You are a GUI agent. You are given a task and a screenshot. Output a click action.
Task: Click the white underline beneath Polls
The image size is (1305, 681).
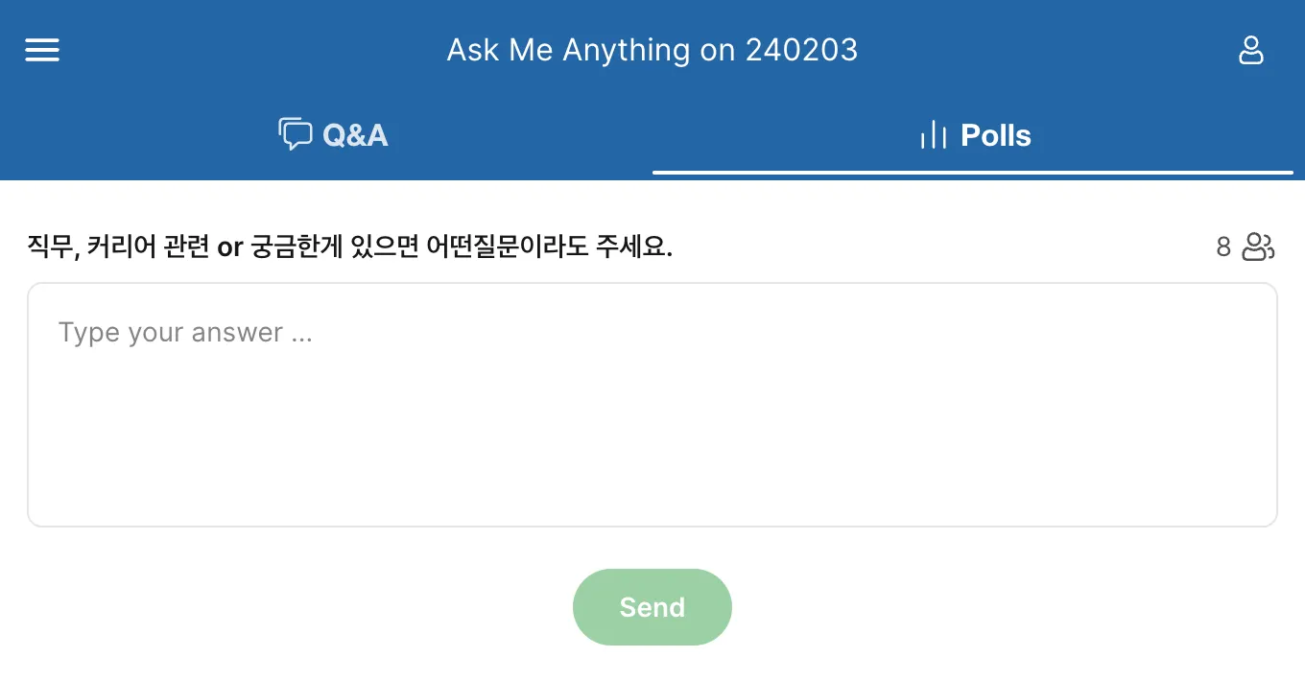[x=973, y=173]
